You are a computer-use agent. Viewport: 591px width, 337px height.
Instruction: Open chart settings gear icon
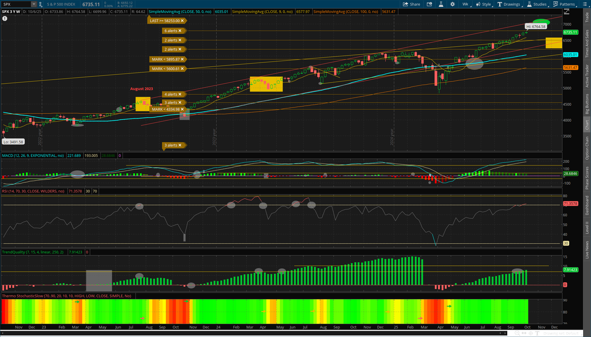(x=453, y=4)
